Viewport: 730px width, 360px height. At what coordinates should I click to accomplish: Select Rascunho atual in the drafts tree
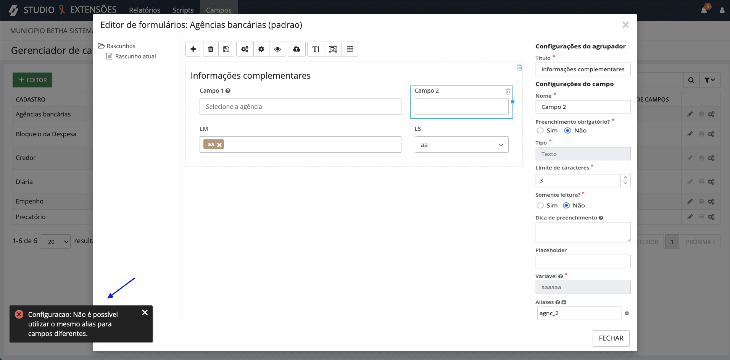pyautogui.click(x=135, y=57)
